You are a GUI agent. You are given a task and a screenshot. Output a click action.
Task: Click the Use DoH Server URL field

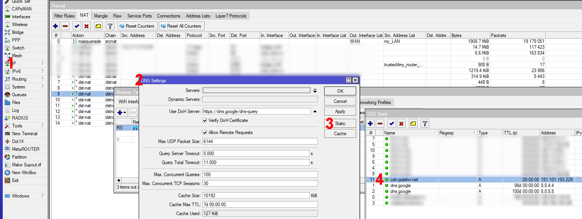[257, 111]
